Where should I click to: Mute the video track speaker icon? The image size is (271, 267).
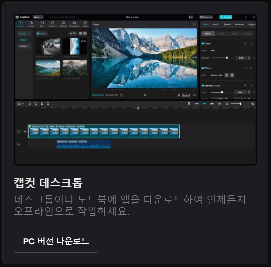pyautogui.click(x=25, y=132)
